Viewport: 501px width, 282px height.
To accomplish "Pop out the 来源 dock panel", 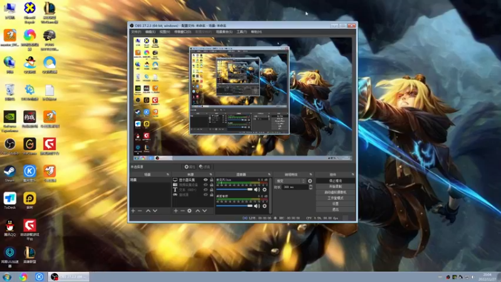I will click(x=210, y=175).
